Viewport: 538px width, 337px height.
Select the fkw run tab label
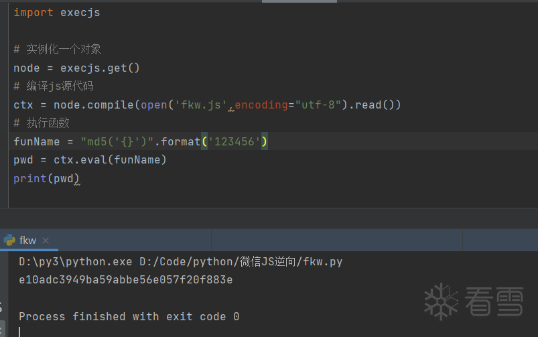coord(28,241)
